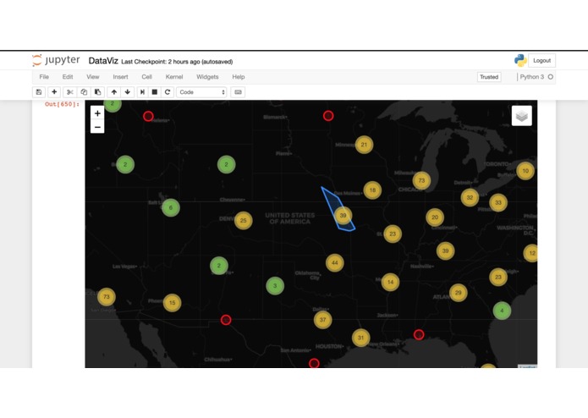Screen dimensions: 588x418
Task: Click the Out[650] output prompt
Action: (x=62, y=104)
